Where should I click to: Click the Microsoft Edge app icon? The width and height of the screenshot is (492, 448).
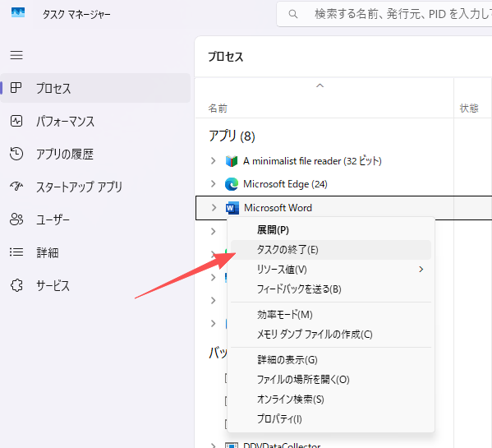pos(232,184)
